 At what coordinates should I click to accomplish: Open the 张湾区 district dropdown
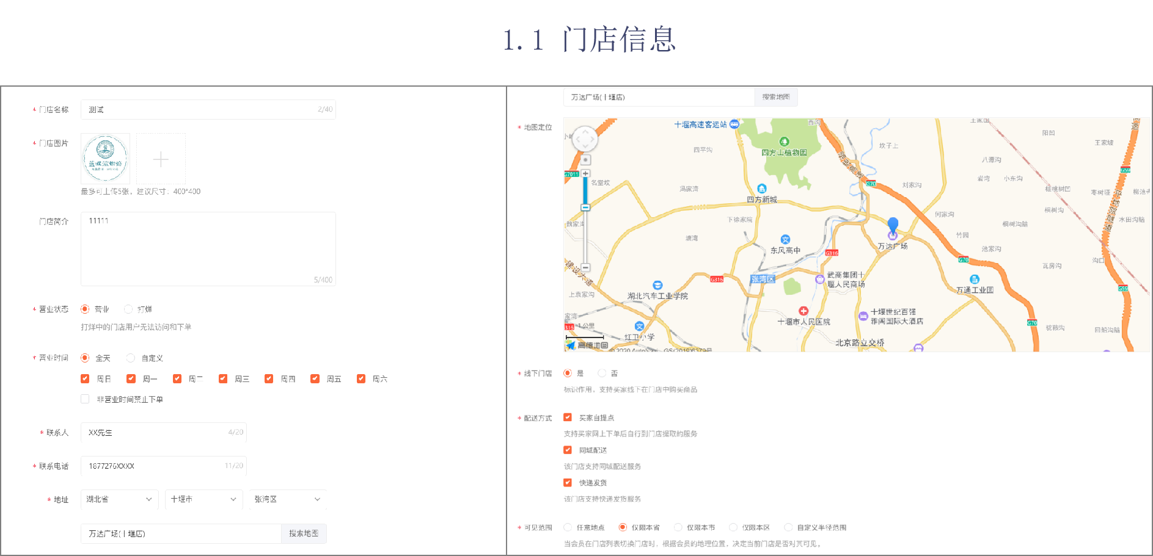pyautogui.click(x=287, y=499)
